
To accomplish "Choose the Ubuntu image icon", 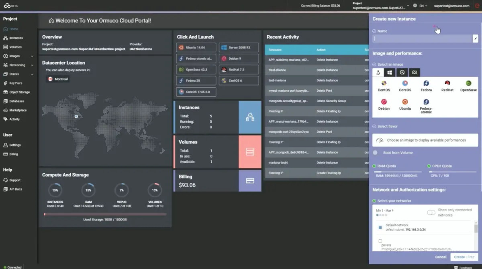I will (405, 102).
